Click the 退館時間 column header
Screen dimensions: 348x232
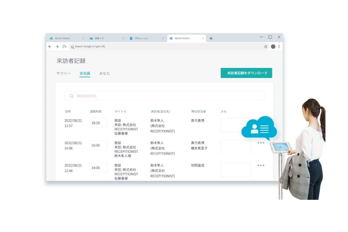(95, 112)
